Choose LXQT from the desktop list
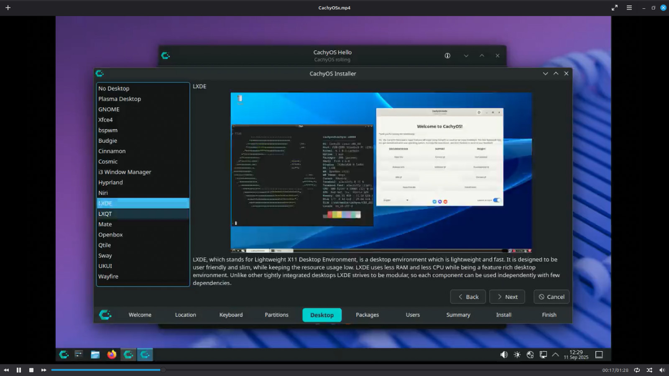Screen dimensions: 669x376 point(143,214)
